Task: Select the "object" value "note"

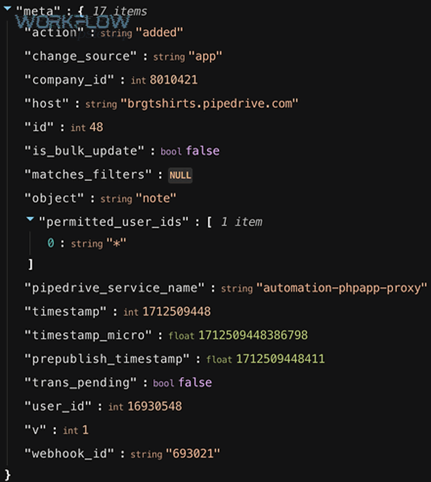Action: click(156, 198)
